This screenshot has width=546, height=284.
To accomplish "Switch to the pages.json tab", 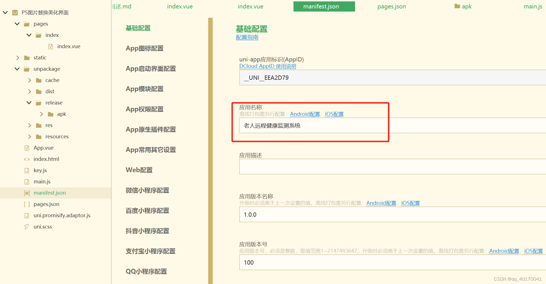I will 392,6.
